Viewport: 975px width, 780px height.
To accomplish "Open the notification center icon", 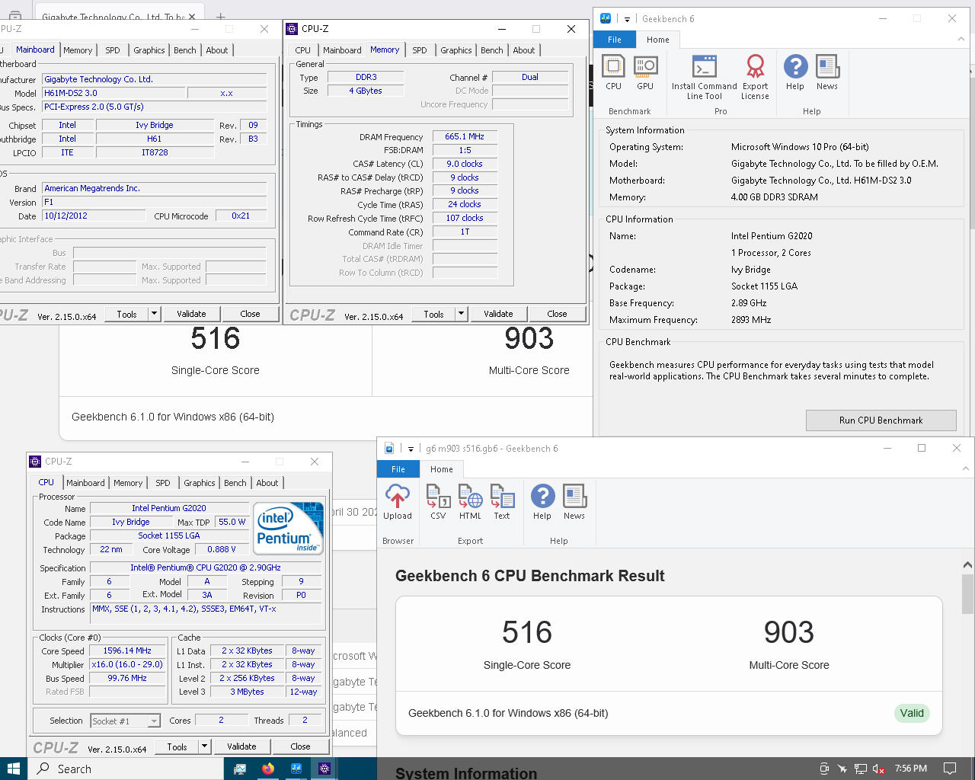I will [950, 769].
